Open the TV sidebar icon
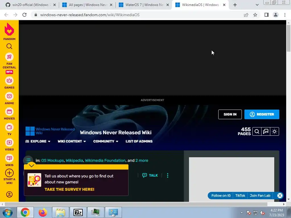 point(9,127)
